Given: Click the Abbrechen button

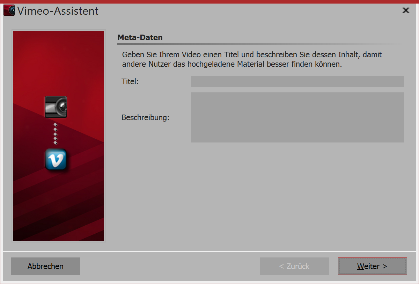Looking at the screenshot, I should [45, 266].
